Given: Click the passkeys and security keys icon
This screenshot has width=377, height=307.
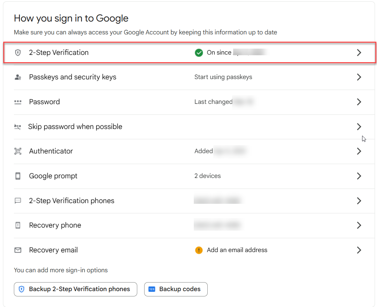Looking at the screenshot, I should (x=18, y=77).
